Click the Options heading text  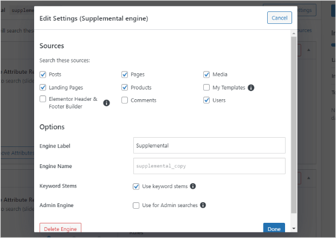click(x=52, y=127)
